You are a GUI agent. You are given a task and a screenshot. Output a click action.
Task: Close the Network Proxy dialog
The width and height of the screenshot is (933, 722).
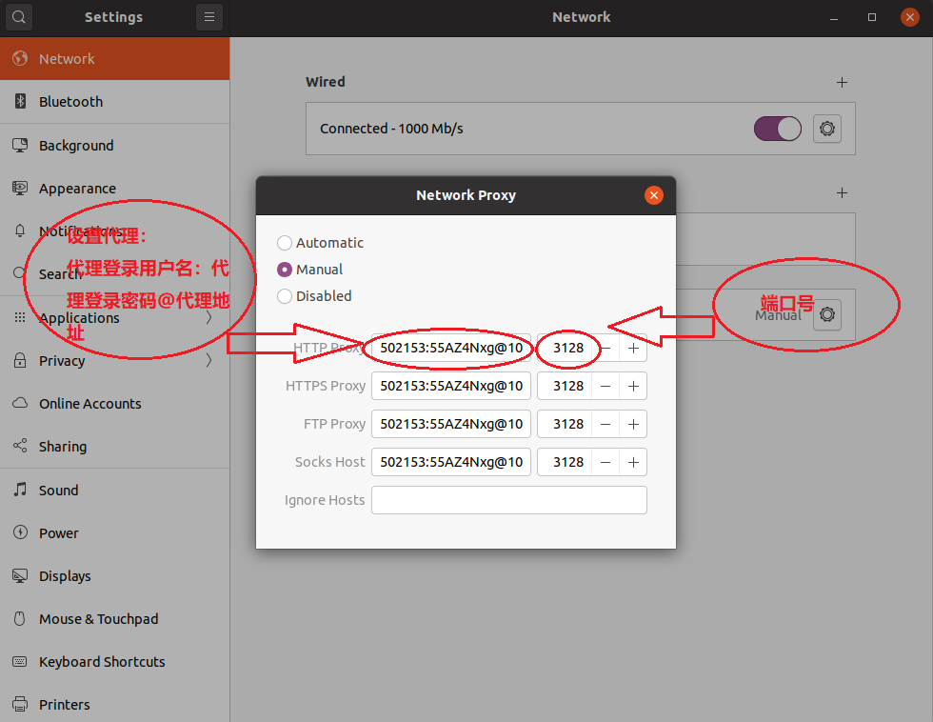click(x=654, y=195)
